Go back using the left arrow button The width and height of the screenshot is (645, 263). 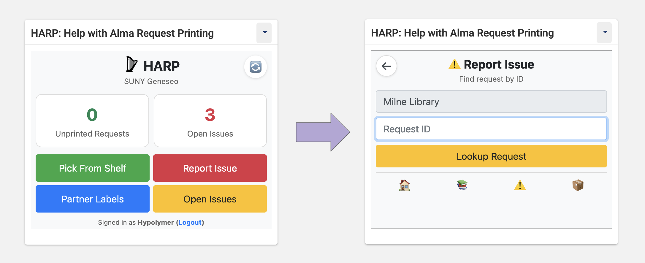point(386,66)
